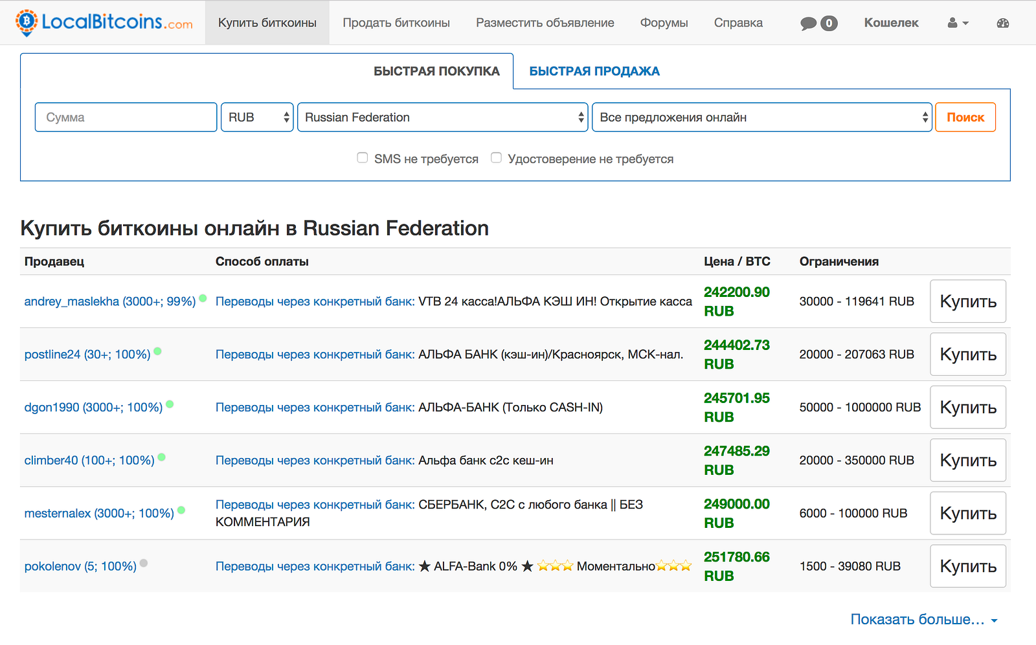Open seller profile mesternalex (3000+; 100%)
1036x645 pixels.
(x=99, y=514)
